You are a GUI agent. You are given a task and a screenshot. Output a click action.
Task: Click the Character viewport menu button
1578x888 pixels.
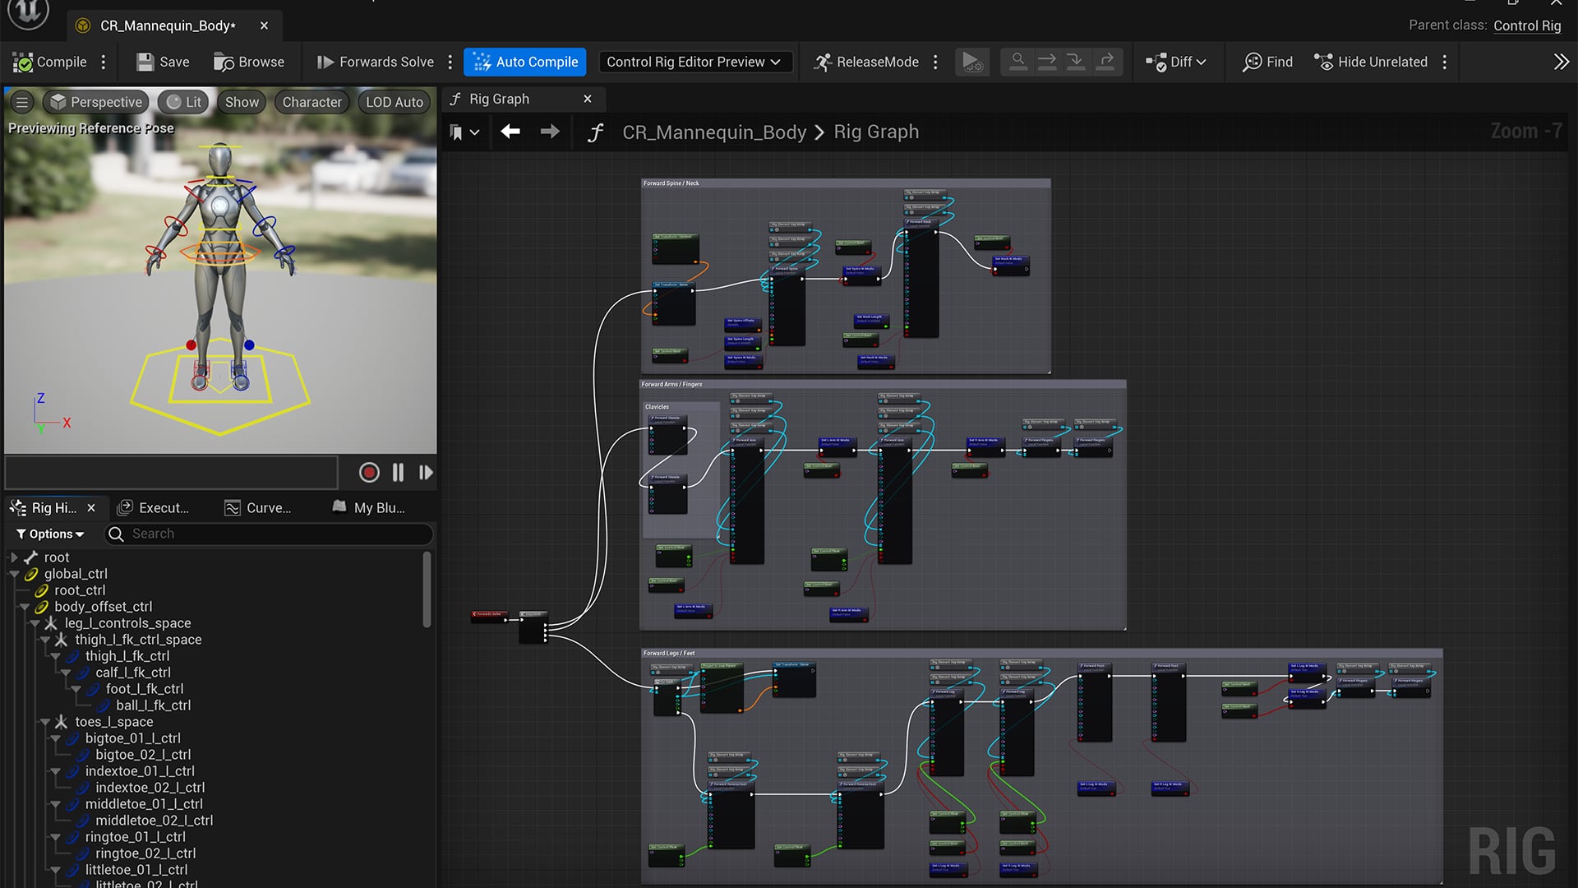[311, 101]
